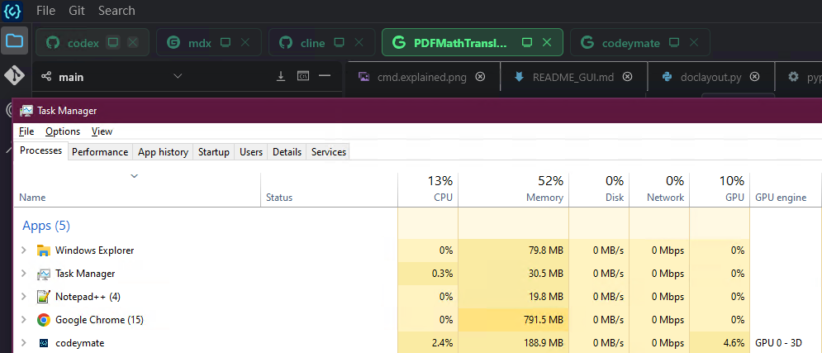Switch to the Performance tab
Viewport: 822px width, 353px height.
click(100, 152)
